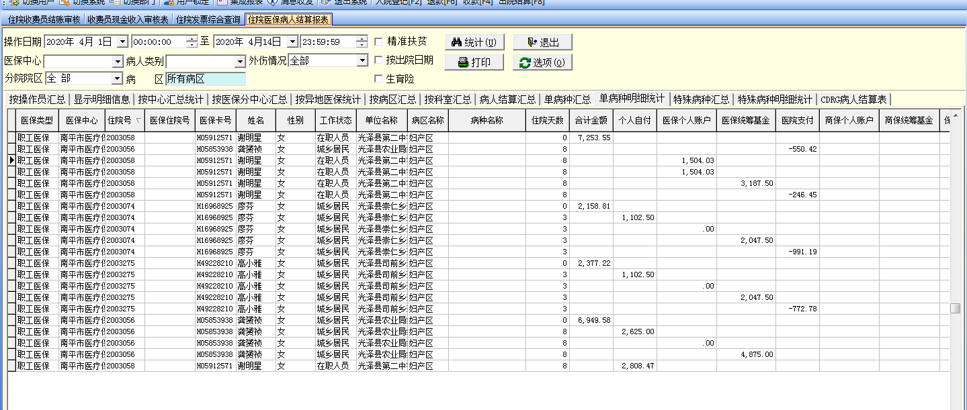Click the 打印 print button
967x410 pixels.
coord(474,62)
